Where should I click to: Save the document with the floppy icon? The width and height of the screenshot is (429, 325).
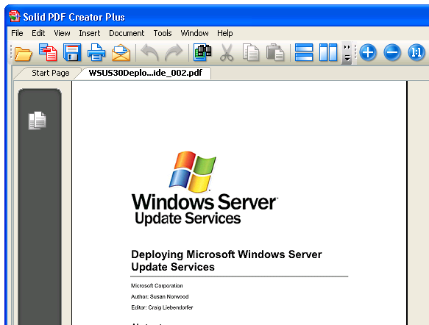click(72, 52)
